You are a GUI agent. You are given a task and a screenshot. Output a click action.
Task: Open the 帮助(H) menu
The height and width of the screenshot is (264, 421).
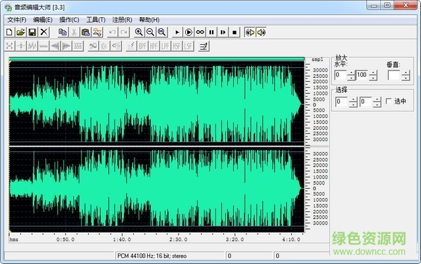click(149, 19)
